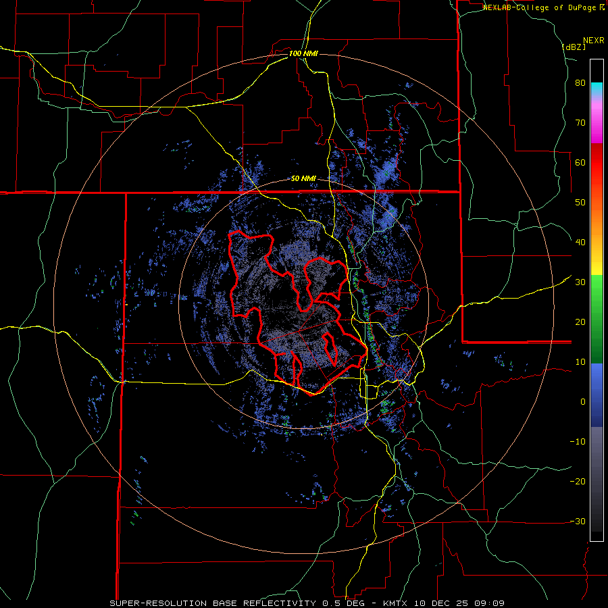Viewport: 608px width, 608px height.
Task: Click the 10 value on the dBZ scale
Action: click(580, 362)
